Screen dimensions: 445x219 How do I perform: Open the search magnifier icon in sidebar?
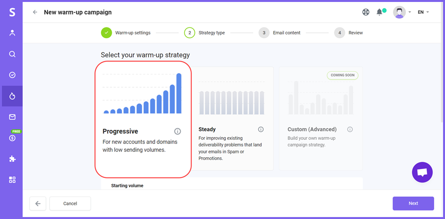coord(12,54)
